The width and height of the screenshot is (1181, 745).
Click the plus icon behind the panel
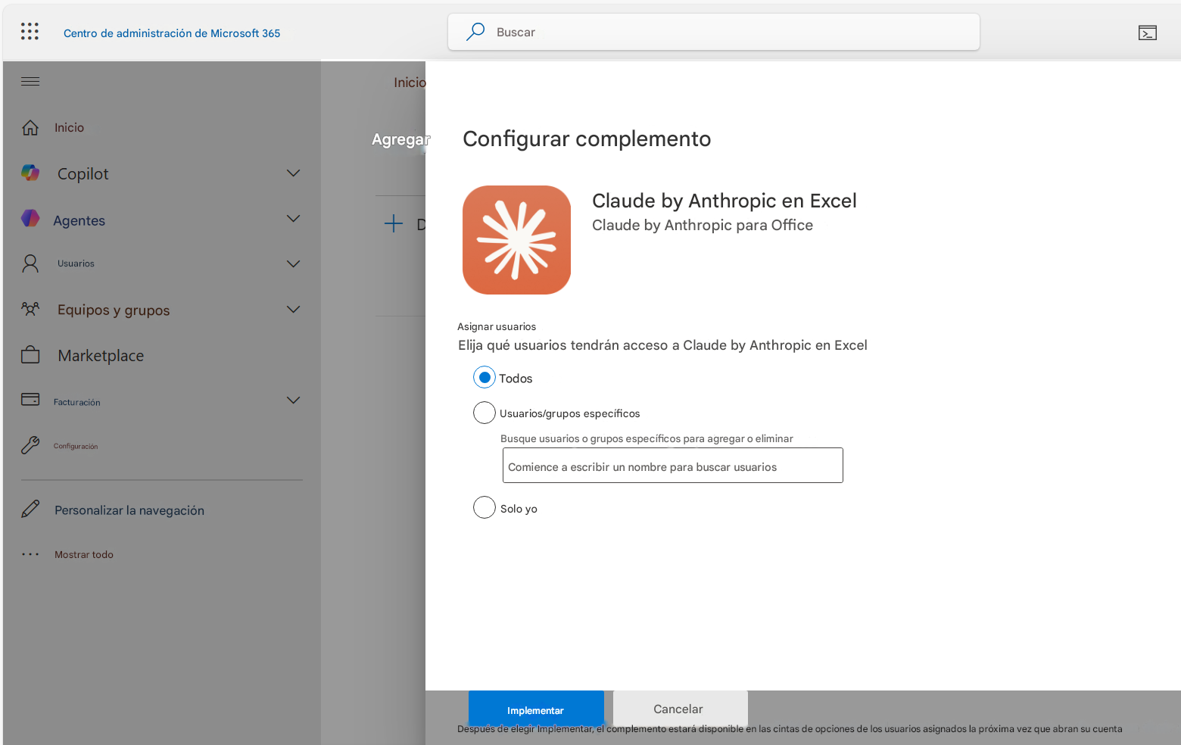394,223
